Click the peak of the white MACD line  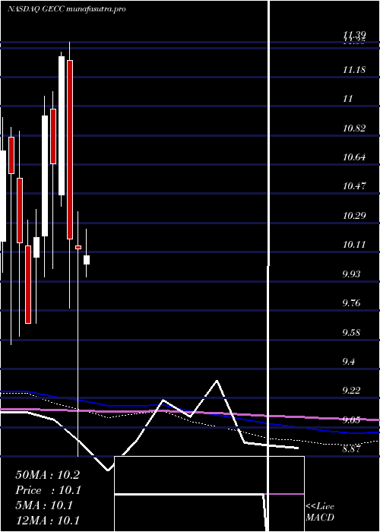point(217,381)
